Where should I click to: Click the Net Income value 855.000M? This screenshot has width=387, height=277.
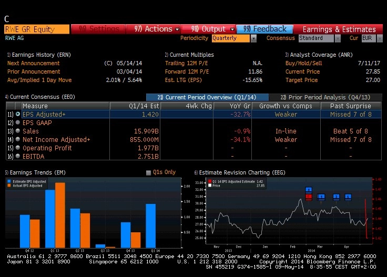tap(144, 139)
